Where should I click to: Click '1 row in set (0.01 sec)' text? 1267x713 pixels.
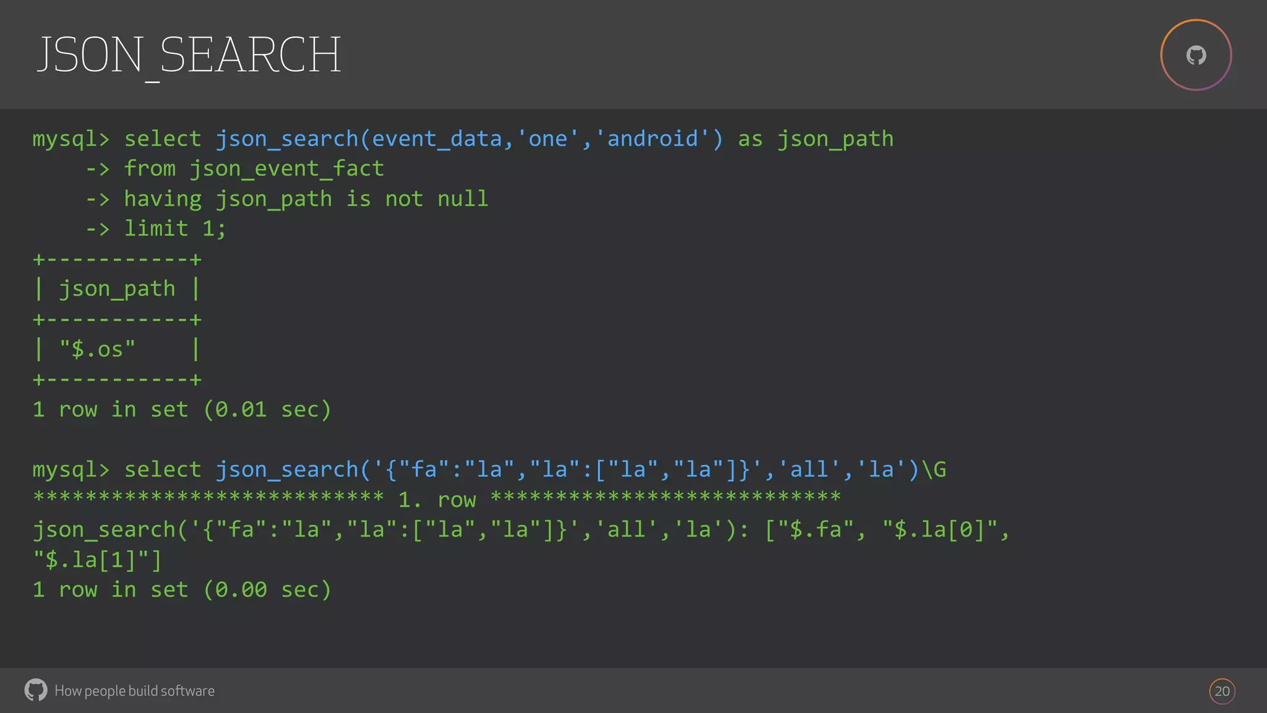(x=182, y=410)
